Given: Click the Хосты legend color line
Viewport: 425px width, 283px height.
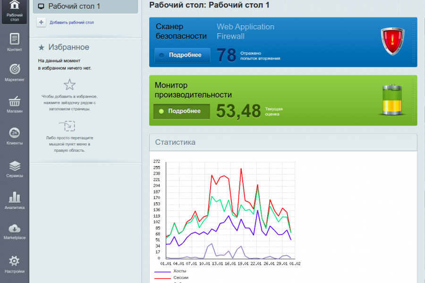Looking at the screenshot, I should [x=162, y=271].
